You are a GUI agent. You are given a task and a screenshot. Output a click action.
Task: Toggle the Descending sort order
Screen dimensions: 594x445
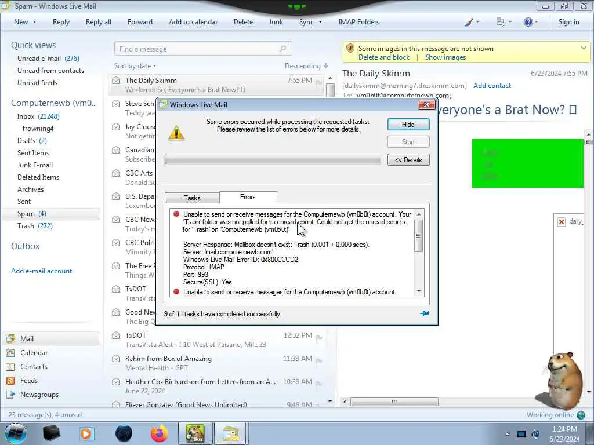306,66
